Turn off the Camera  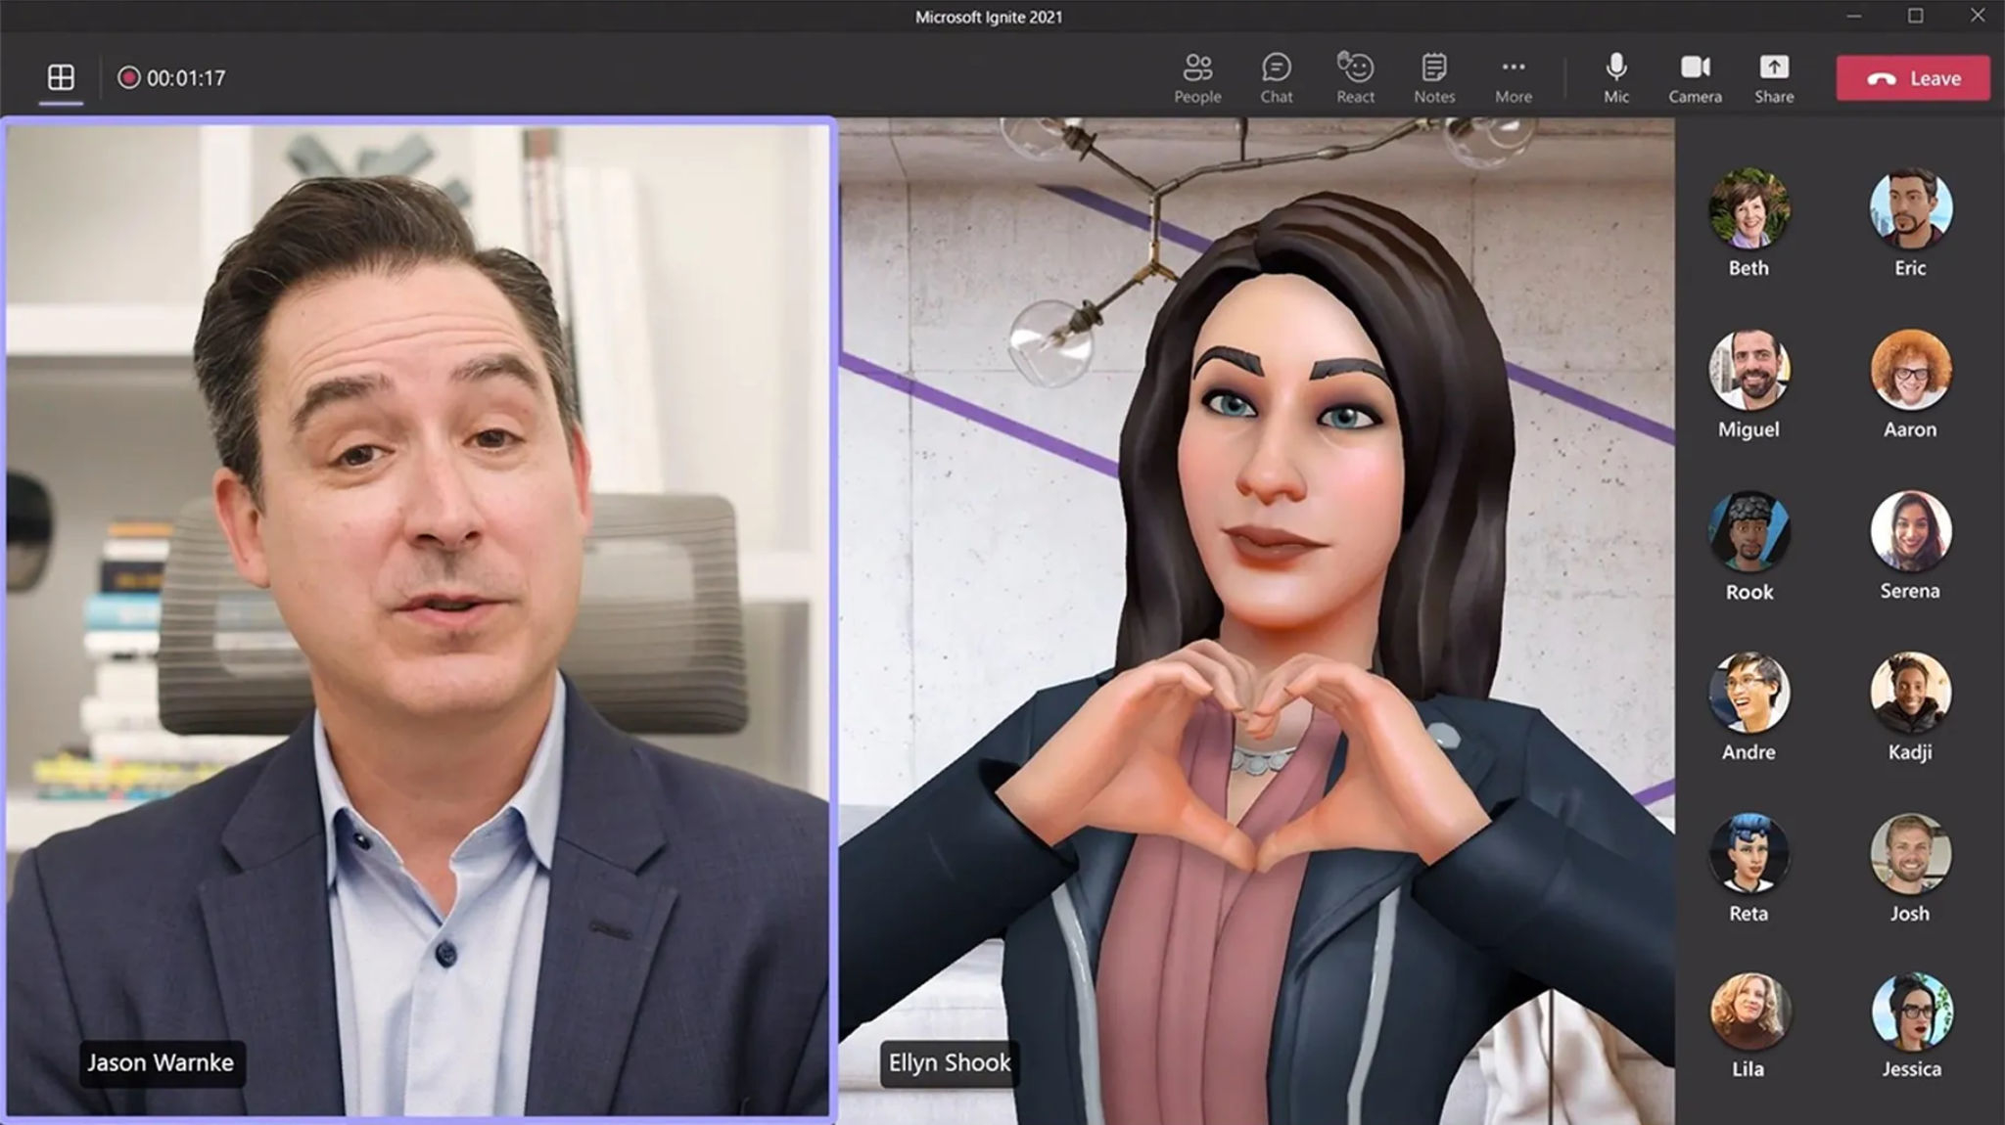click(x=1695, y=78)
